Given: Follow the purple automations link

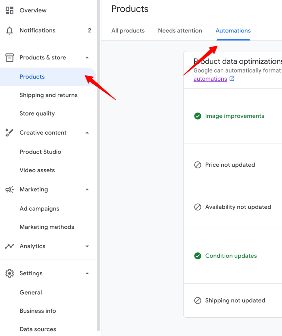Looking at the screenshot, I should click(x=210, y=79).
